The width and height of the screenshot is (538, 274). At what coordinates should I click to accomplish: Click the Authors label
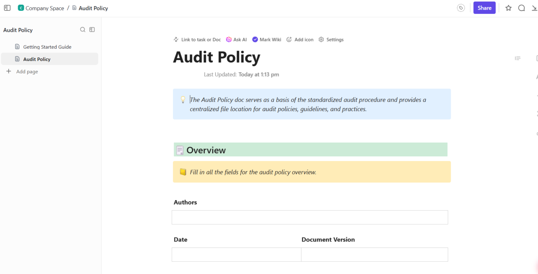coord(185,202)
